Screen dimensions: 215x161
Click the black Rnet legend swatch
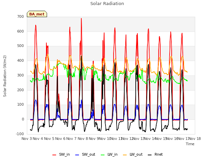tap(150, 155)
